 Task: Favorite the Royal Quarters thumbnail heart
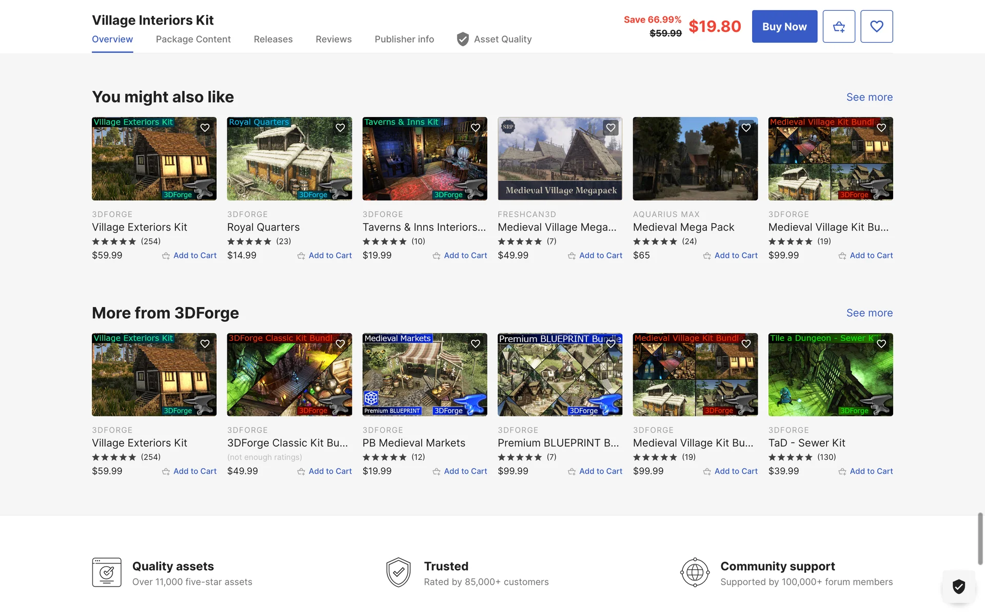click(340, 128)
